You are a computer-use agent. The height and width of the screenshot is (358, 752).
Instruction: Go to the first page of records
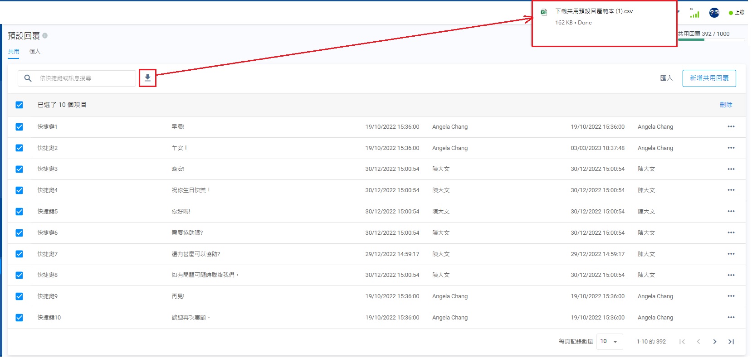click(682, 342)
